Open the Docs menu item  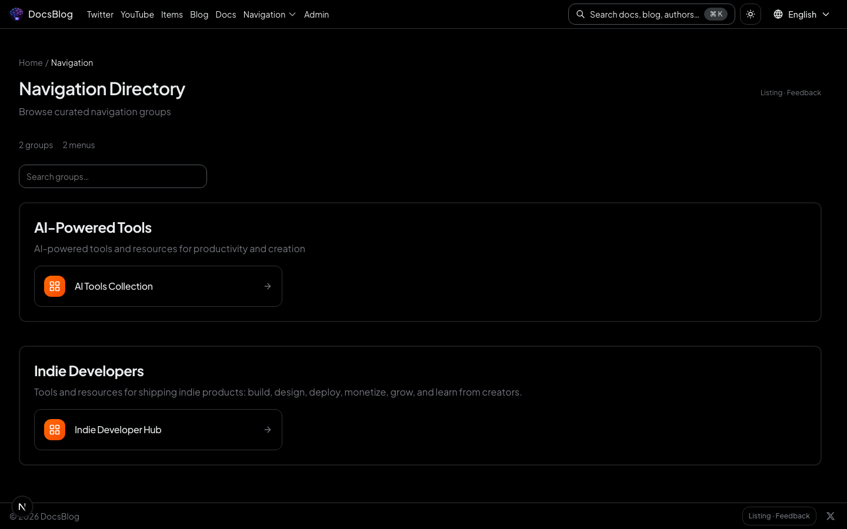[226, 14]
